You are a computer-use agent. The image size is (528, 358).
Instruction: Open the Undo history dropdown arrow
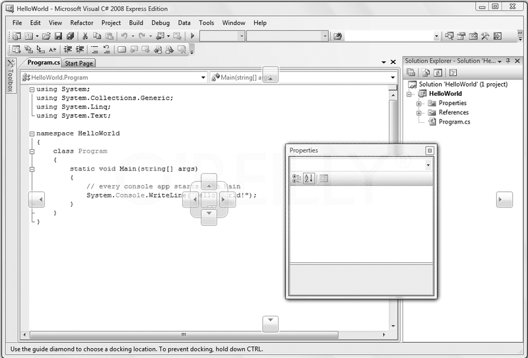[x=133, y=36]
